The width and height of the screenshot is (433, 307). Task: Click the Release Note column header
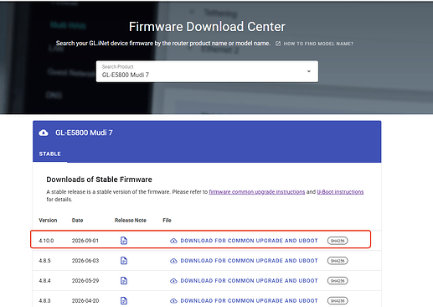(x=131, y=221)
